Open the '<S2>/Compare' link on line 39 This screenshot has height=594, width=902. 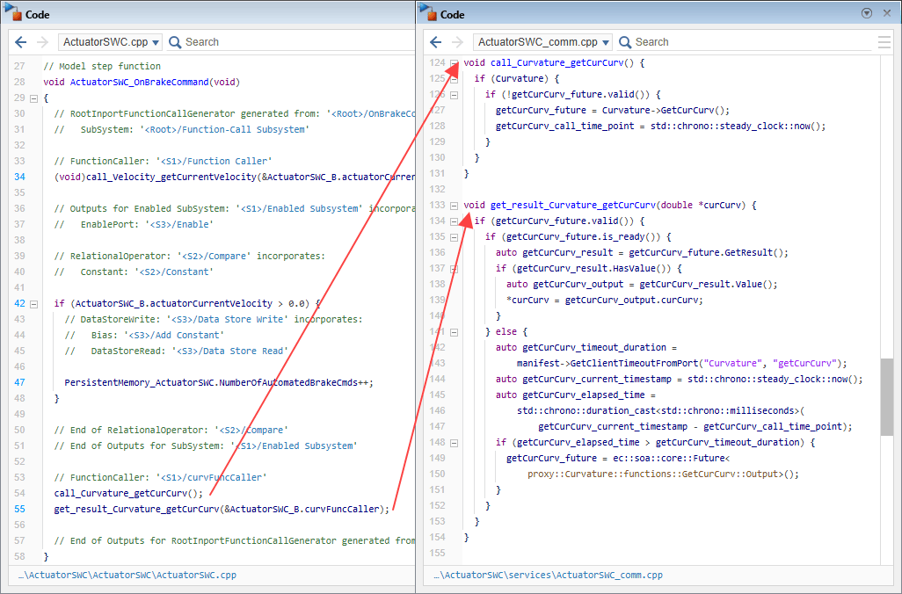pos(215,256)
